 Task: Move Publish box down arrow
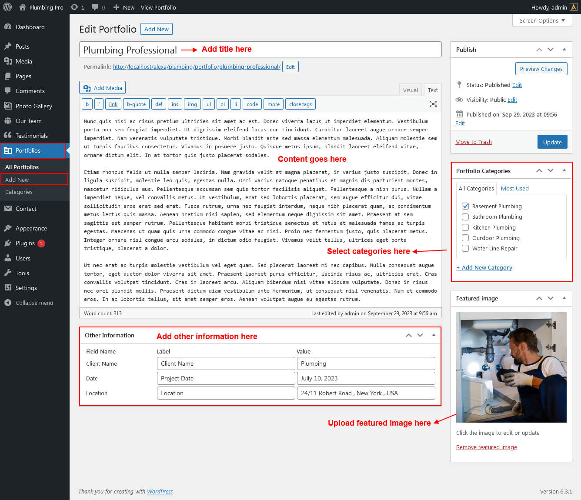pyautogui.click(x=551, y=50)
